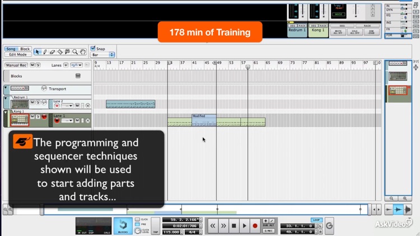Solo the Kong 1 track
Image resolution: width=420 pixels, height=236 pixels.
pyautogui.click(x=38, y=116)
